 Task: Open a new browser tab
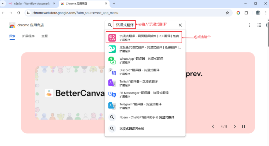pos(114,3)
